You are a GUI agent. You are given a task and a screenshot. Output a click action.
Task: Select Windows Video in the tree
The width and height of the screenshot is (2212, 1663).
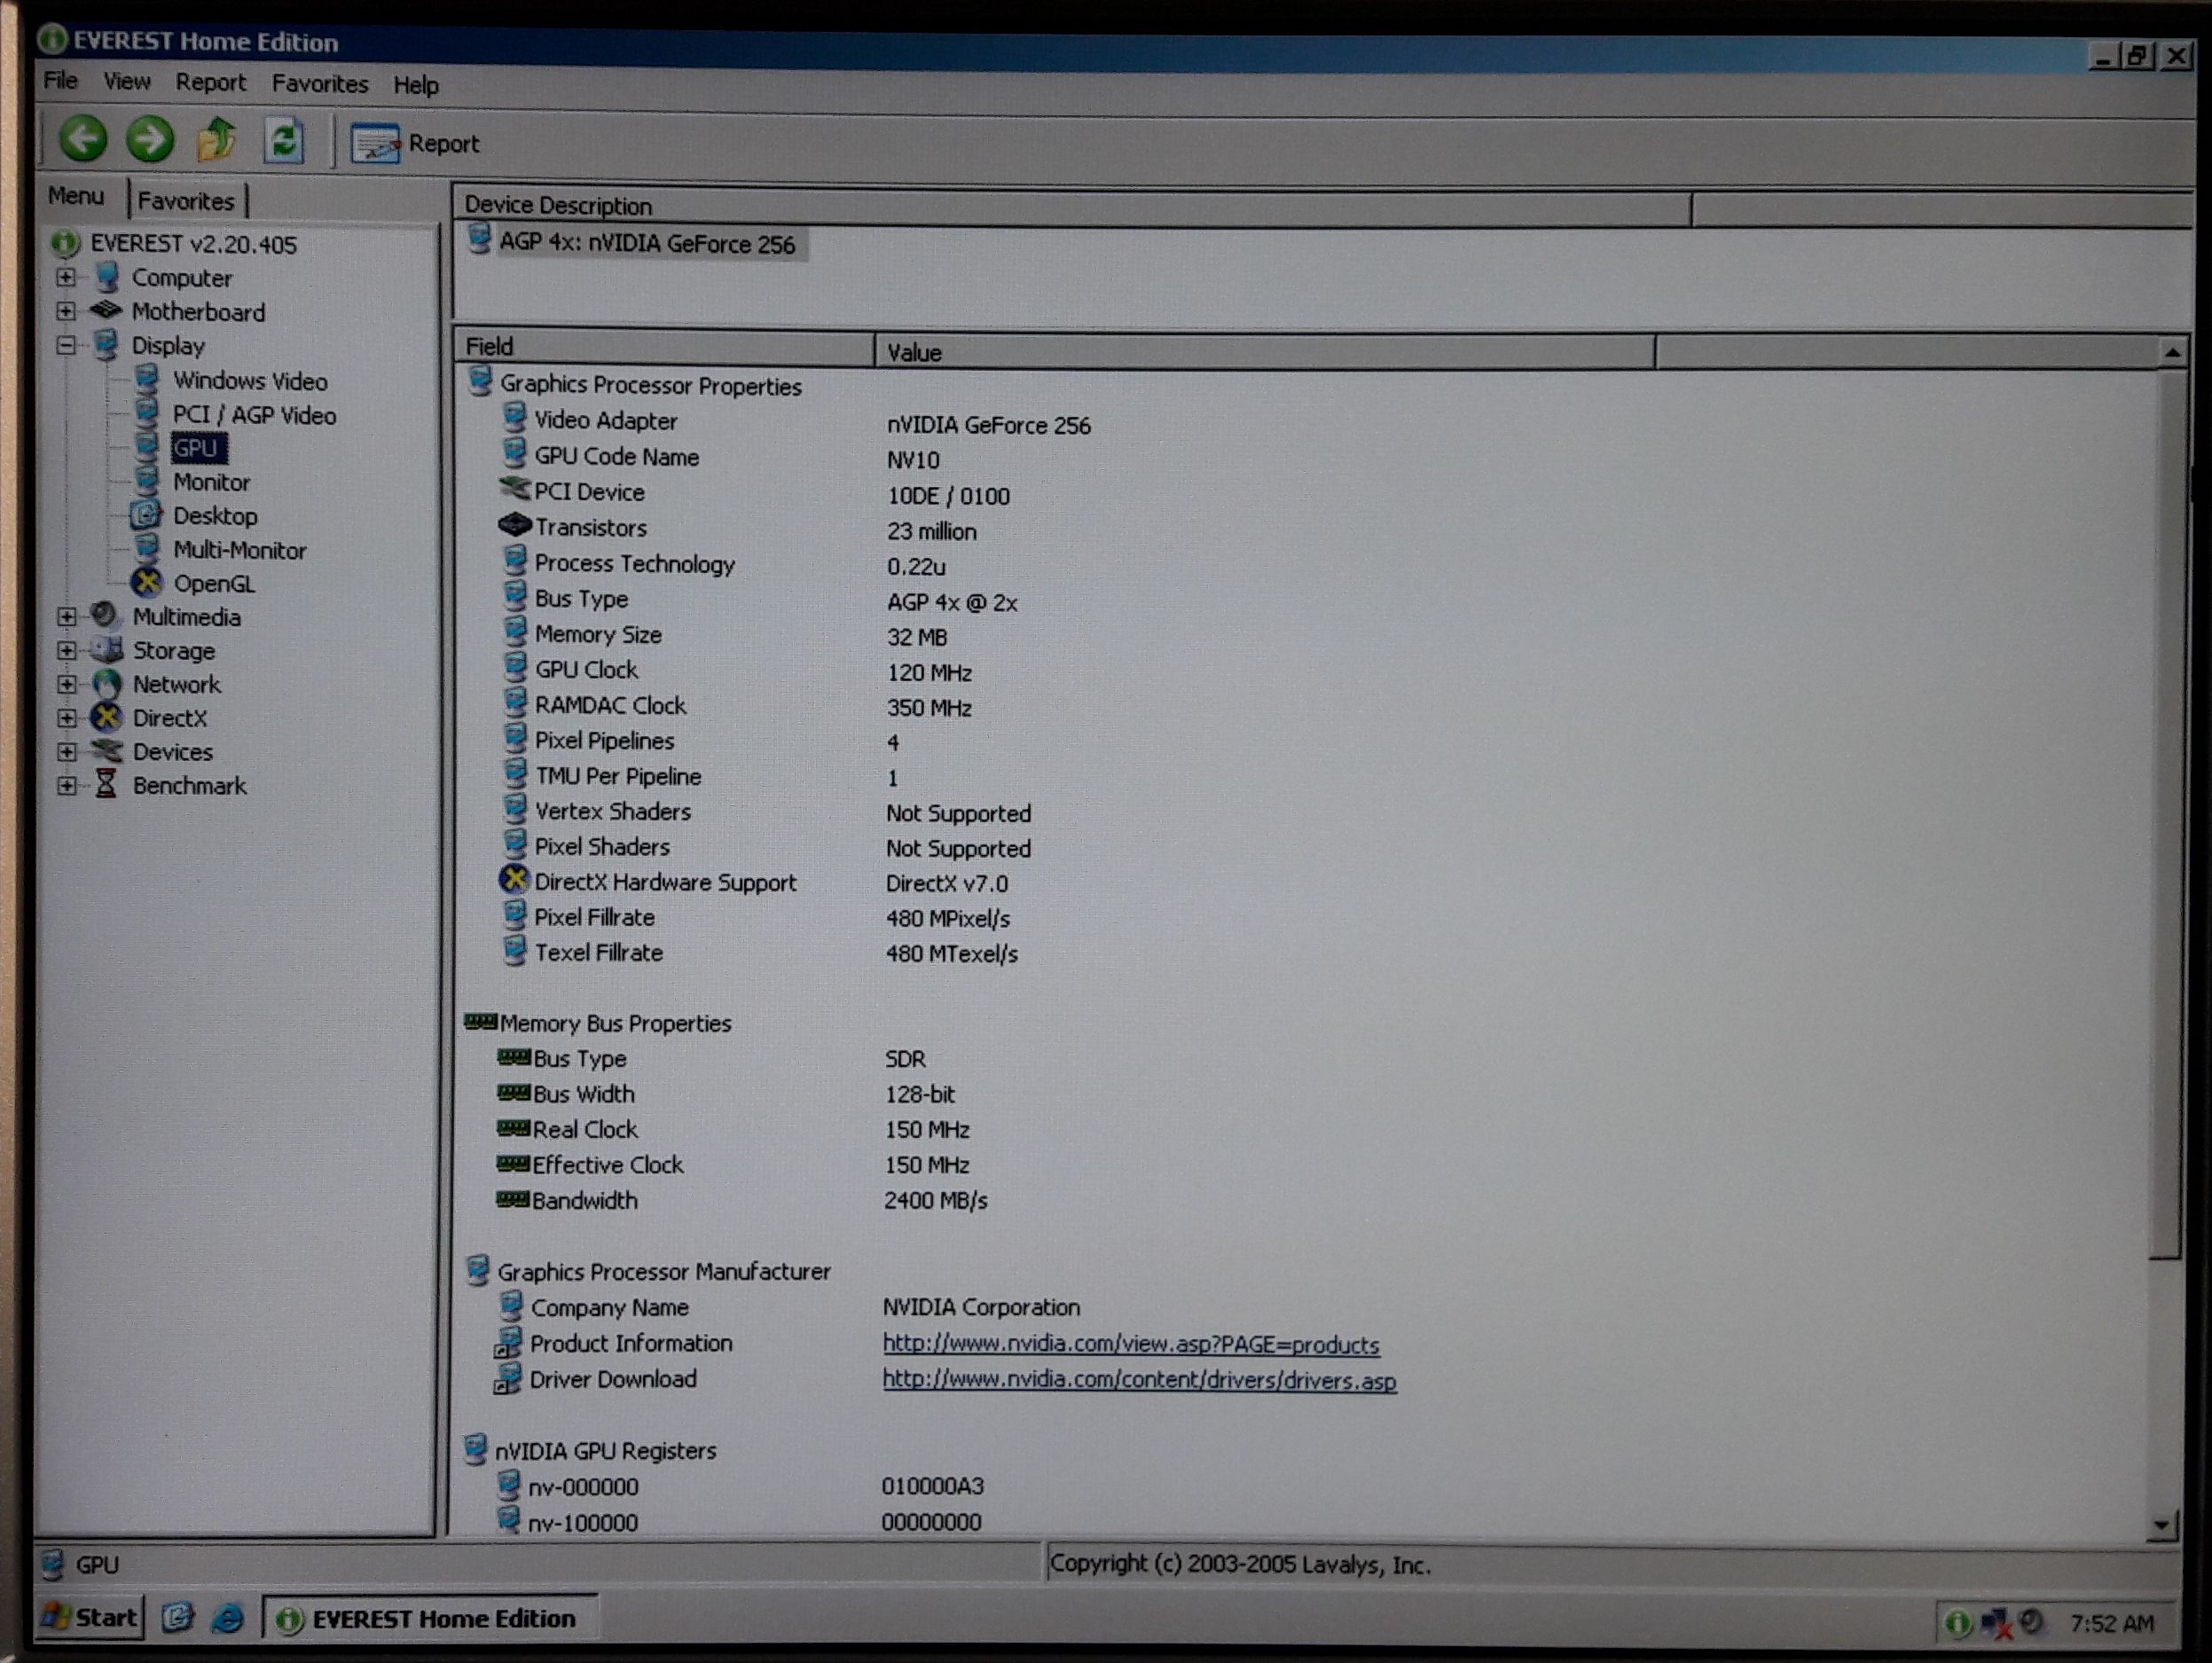click(x=250, y=381)
